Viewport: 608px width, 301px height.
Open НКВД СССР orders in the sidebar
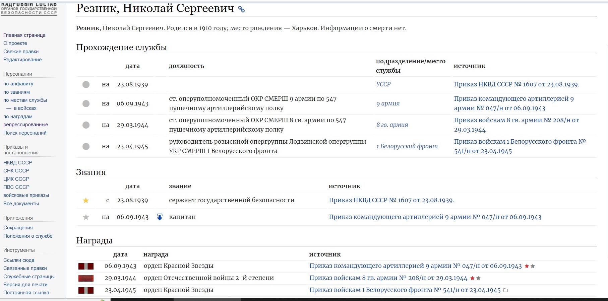pyautogui.click(x=18, y=163)
